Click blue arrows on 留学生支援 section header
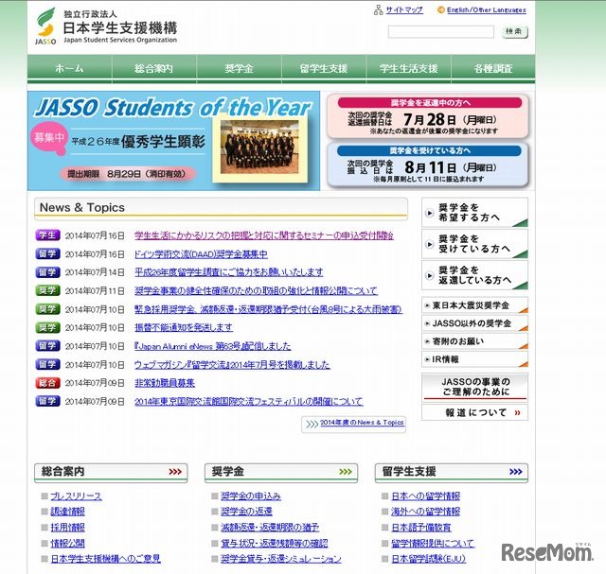Image resolution: width=606 pixels, height=574 pixels. tap(515, 471)
